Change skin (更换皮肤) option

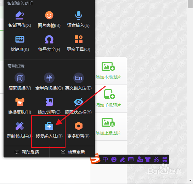20,106
